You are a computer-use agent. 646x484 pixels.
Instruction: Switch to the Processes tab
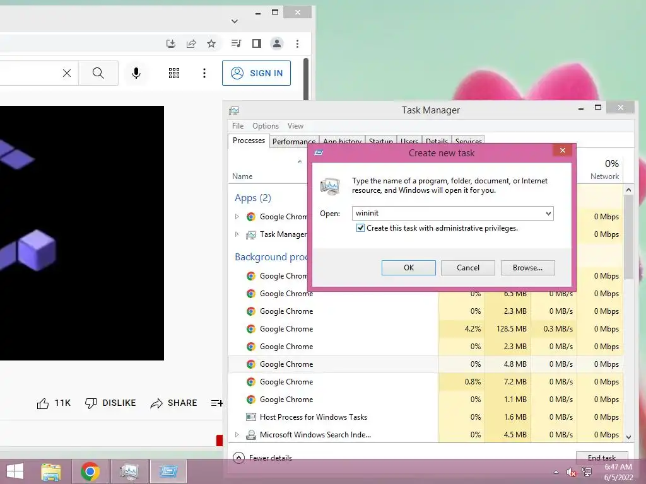249,141
